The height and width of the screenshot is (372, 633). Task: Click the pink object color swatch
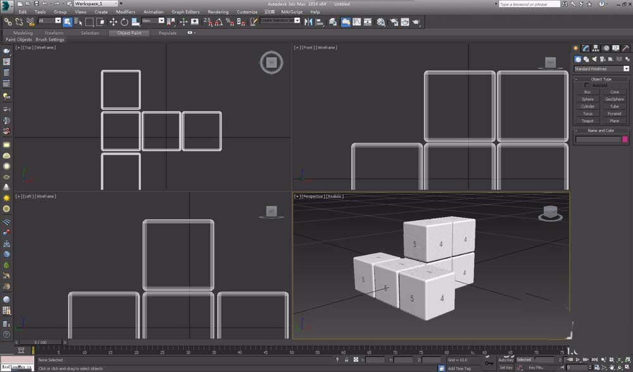[625, 139]
